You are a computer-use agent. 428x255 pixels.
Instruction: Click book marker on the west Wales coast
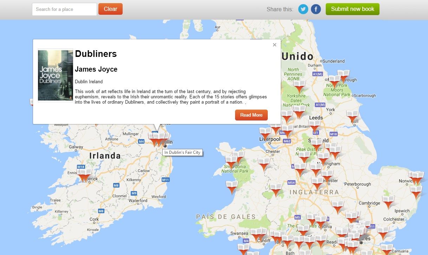[232, 188]
